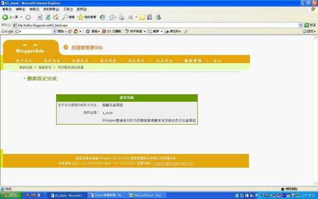Screen dimensions: 318x199
Task: Open second orange nav tab (latest news)
Action: (x=52, y=60)
